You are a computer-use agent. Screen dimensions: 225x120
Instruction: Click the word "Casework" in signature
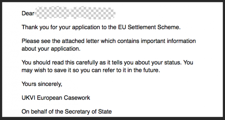pos(77,98)
